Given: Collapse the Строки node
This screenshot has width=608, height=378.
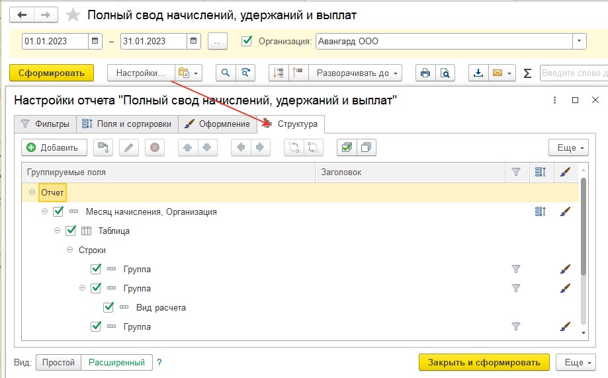Looking at the screenshot, I should click(69, 250).
